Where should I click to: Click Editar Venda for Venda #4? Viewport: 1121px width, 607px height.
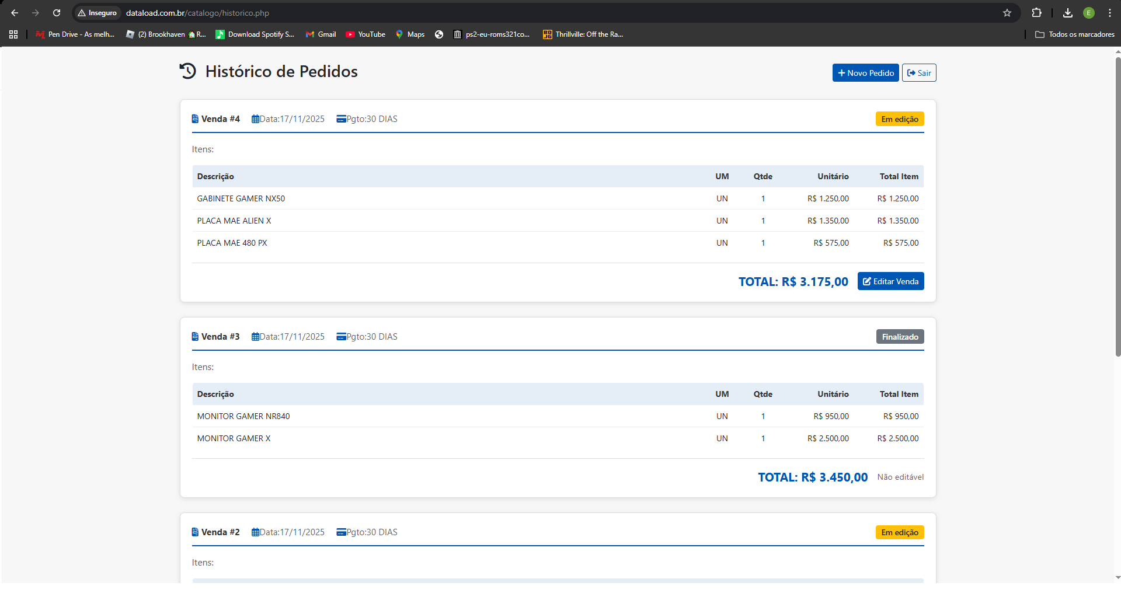point(890,281)
